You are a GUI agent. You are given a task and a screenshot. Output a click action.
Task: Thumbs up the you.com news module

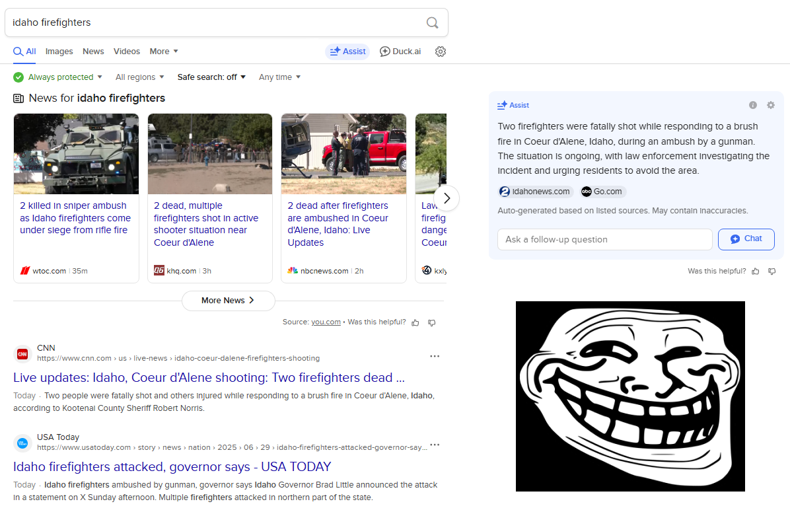[415, 322]
